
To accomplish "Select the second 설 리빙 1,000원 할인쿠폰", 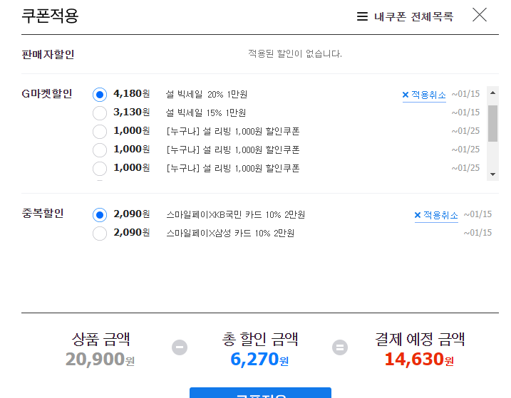I will pyautogui.click(x=100, y=150).
